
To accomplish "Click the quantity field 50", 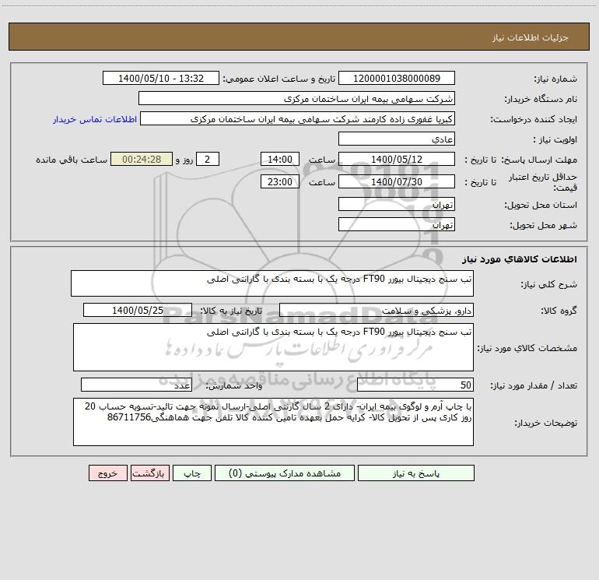I will pos(415,385).
